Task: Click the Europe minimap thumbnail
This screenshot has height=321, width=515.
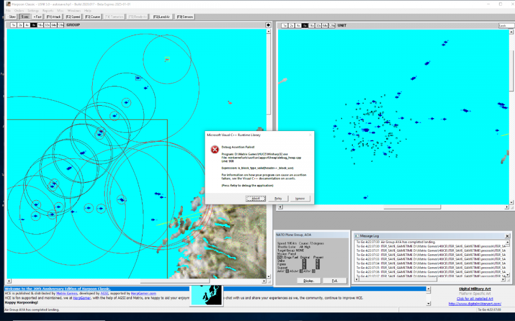Action: (x=207, y=295)
